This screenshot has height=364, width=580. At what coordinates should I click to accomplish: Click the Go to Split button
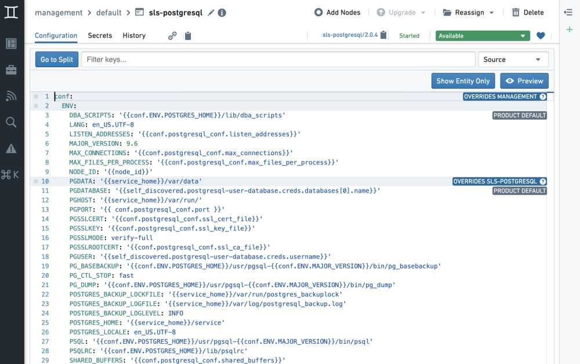click(x=57, y=60)
